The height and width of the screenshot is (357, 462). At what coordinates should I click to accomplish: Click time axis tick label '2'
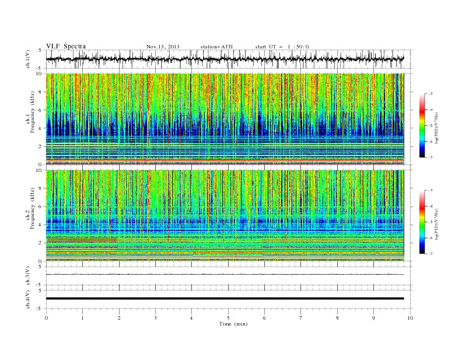click(x=119, y=318)
